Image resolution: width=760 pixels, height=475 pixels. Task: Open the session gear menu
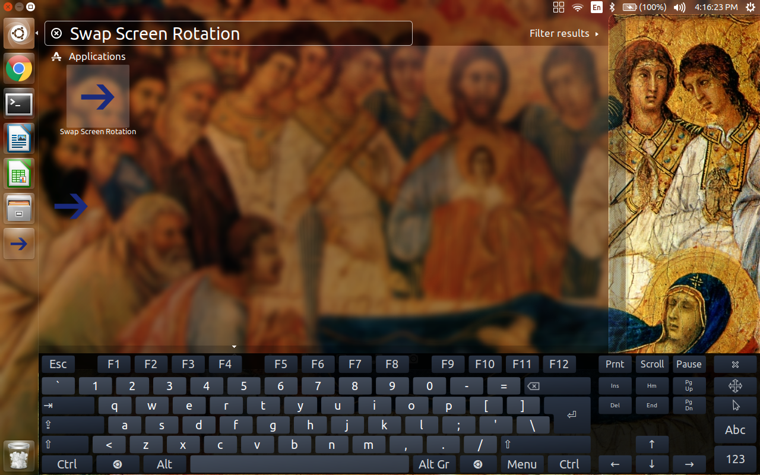[749, 7]
